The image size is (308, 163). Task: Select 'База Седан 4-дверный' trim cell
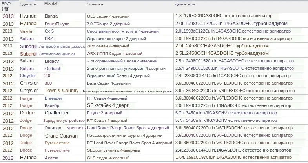(x=109, y=83)
